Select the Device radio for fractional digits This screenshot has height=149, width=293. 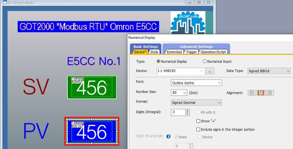[x=200, y=137]
